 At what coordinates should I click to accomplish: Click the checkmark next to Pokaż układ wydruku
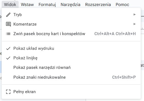click(8, 48)
